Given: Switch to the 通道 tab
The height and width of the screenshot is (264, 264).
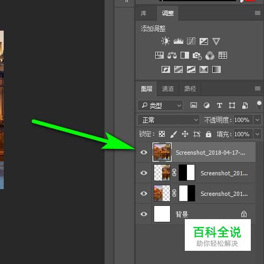Looking at the screenshot, I should [x=168, y=89].
